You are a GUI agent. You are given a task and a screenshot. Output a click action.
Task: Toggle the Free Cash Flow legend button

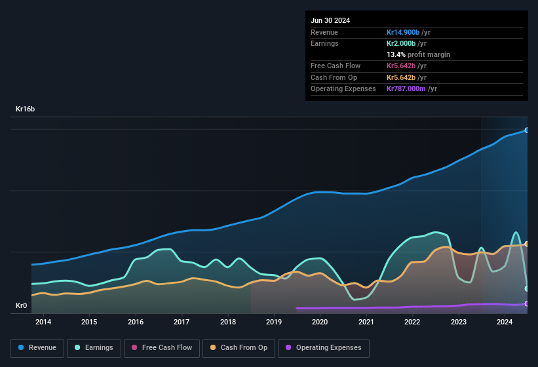point(162,348)
